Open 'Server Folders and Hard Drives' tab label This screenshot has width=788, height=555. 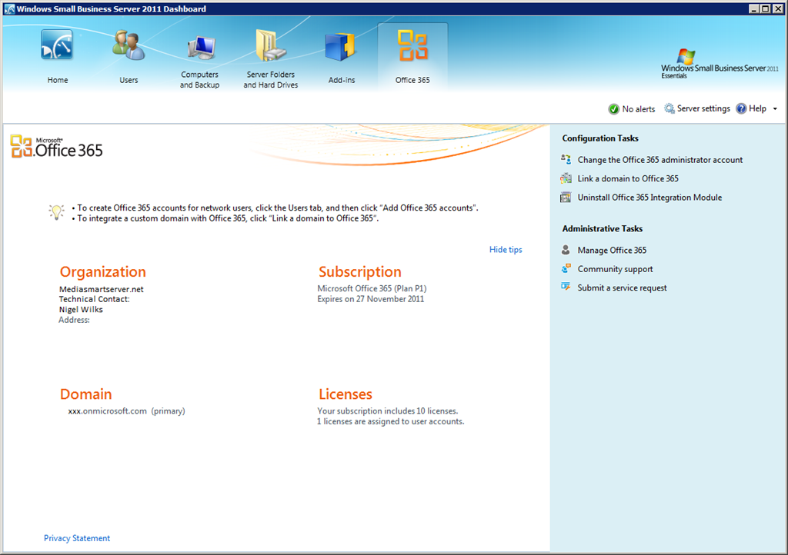[271, 80]
